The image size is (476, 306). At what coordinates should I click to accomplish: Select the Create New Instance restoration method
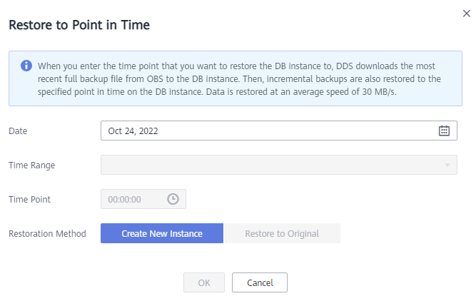pos(162,233)
